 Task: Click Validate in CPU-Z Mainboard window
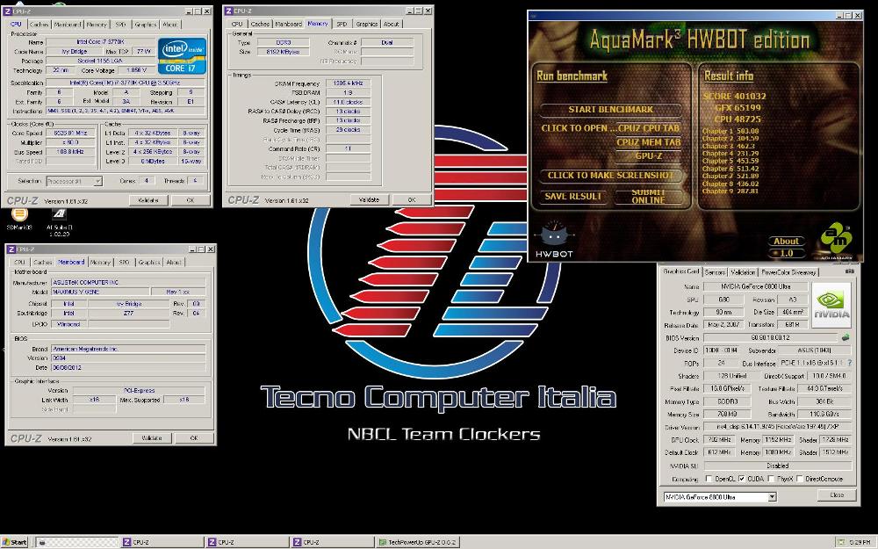[x=152, y=438]
